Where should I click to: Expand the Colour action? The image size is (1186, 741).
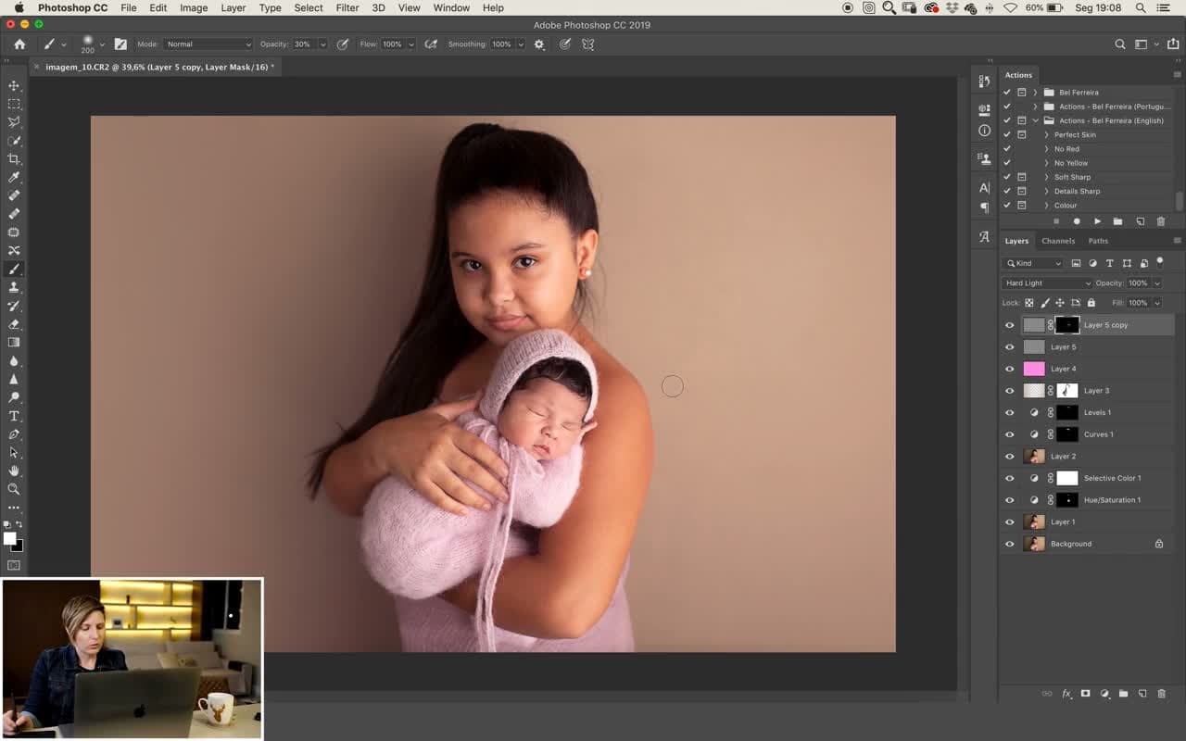(x=1046, y=206)
